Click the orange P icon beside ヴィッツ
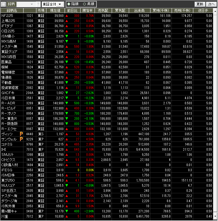The width and height of the screenshot is (218, 221). click(21, 134)
